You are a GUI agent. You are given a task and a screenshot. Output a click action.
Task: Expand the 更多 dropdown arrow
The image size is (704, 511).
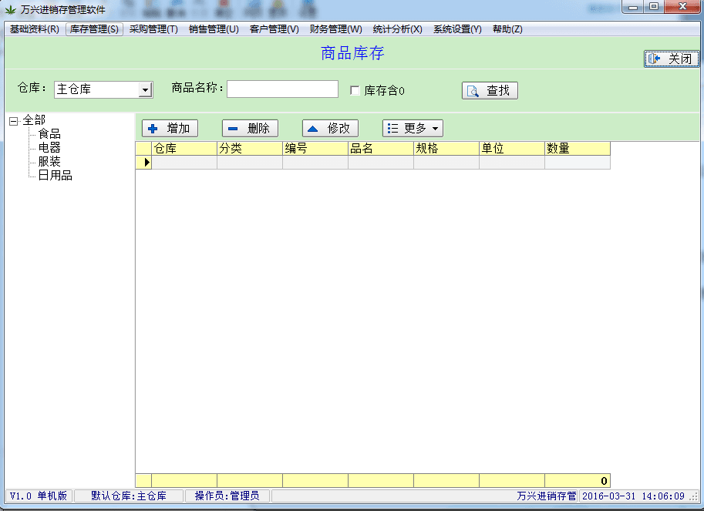(x=435, y=129)
